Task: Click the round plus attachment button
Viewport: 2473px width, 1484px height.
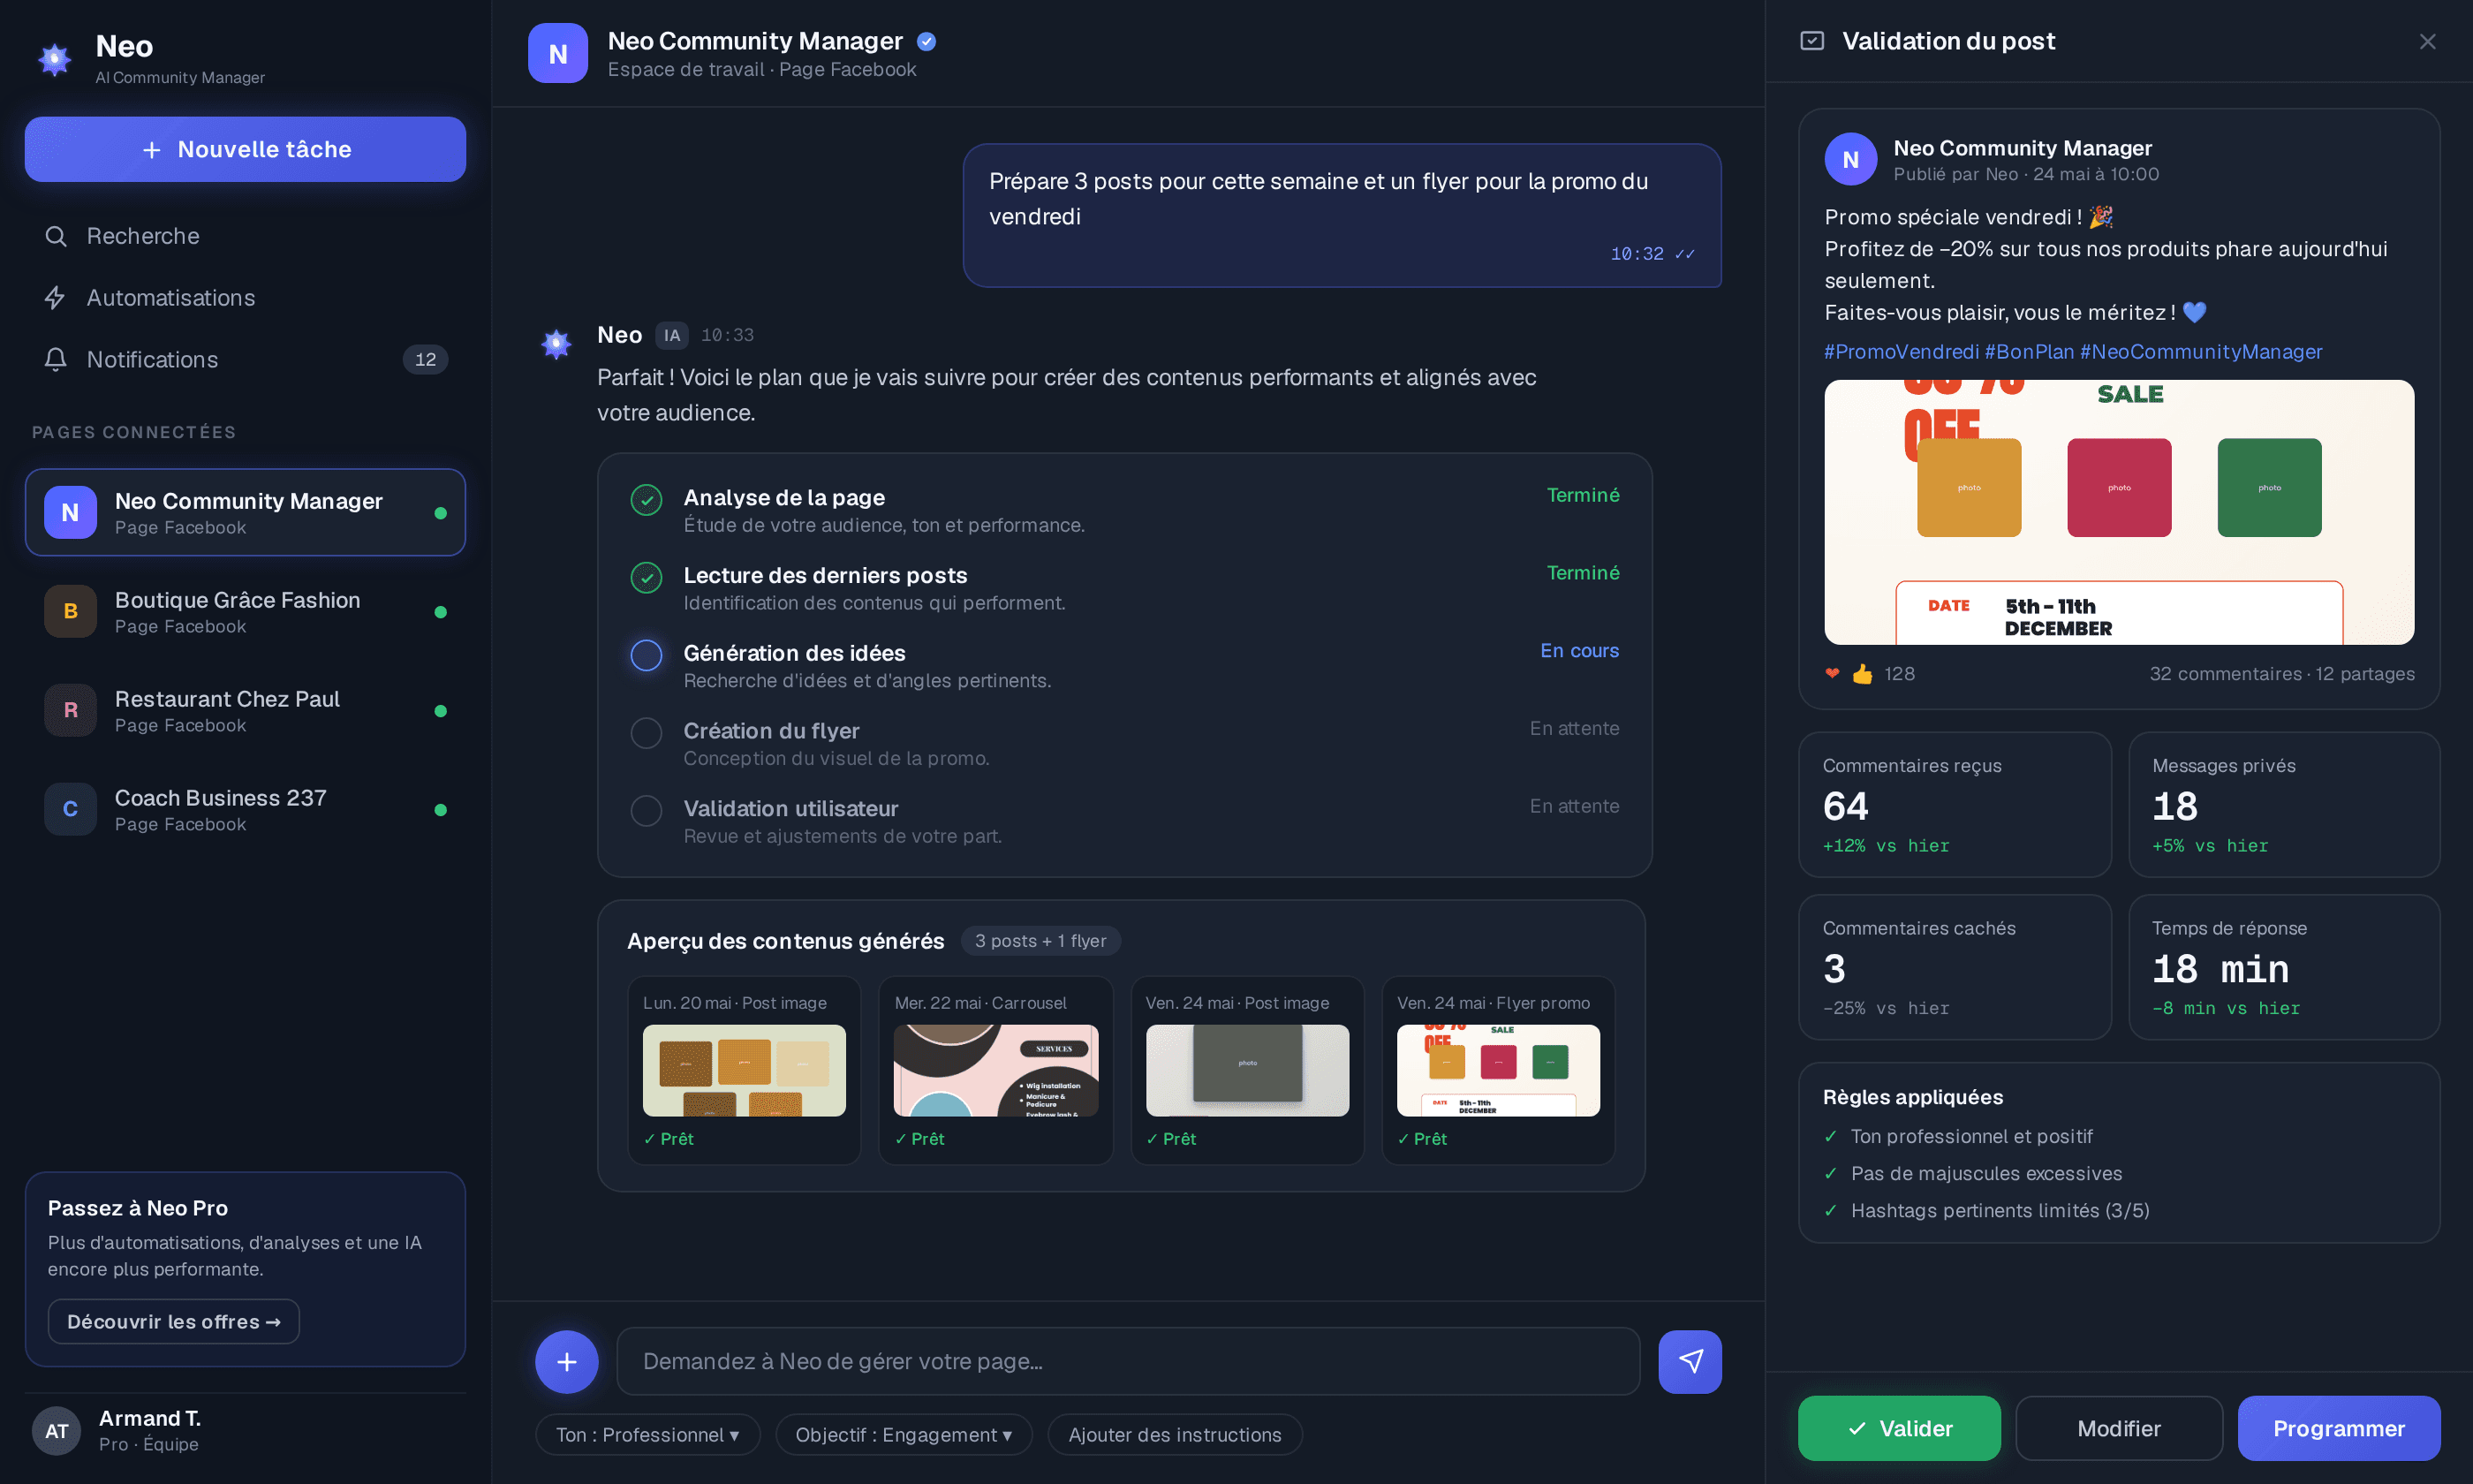Action: point(567,1361)
